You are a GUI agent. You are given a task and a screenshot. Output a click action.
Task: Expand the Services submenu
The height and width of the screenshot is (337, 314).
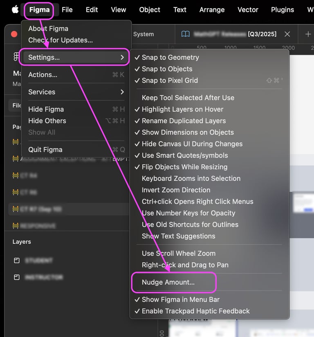(x=76, y=92)
